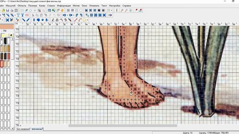This screenshot has height=134, width=239.
Task: Expand the dropdown beside scissors X tool
Action: (x=15, y=15)
